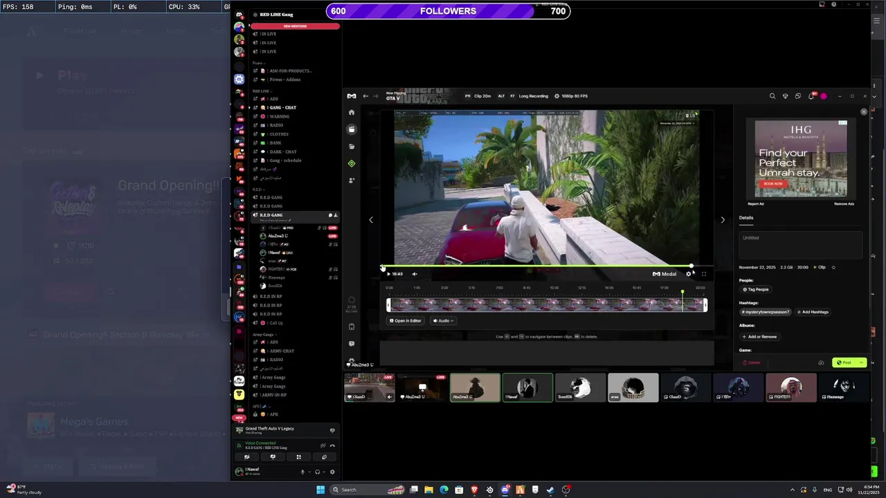This screenshot has width=886, height=498.
Task: Open the Medal home icon in sidebar
Action: (352, 112)
